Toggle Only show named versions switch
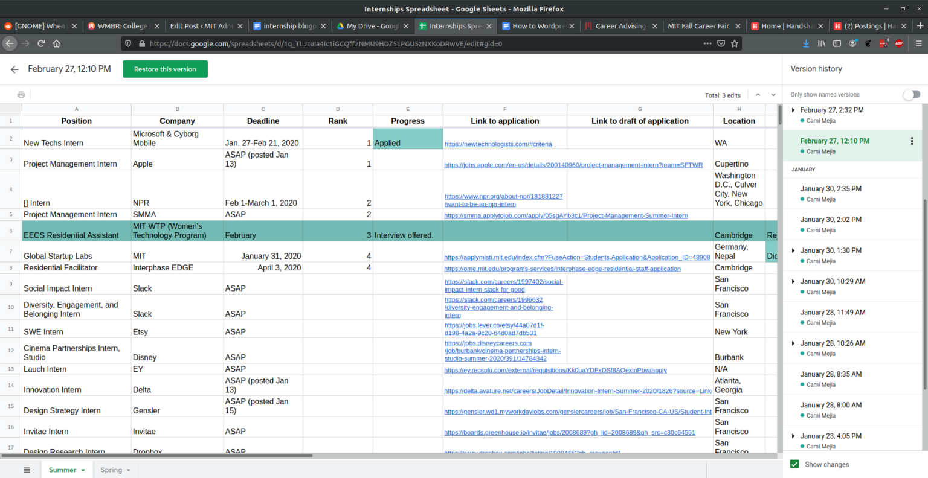The image size is (928, 478). [x=911, y=94]
